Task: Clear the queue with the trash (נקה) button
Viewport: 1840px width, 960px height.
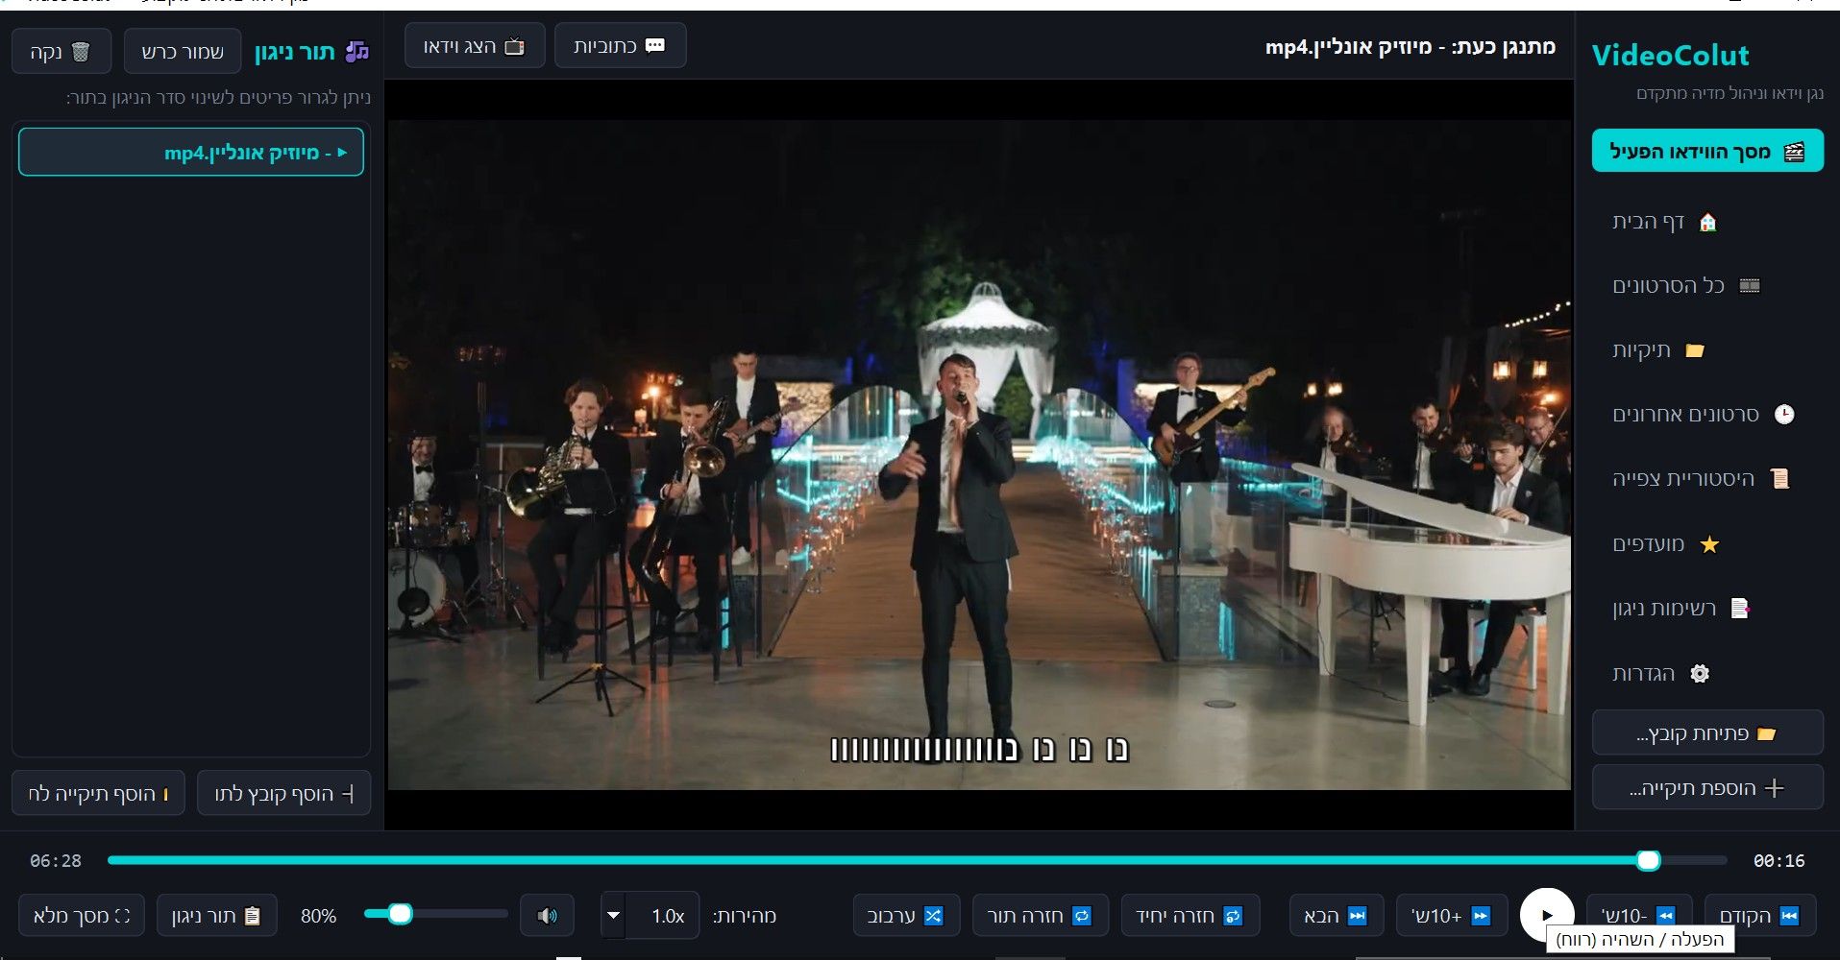Action: (61, 51)
